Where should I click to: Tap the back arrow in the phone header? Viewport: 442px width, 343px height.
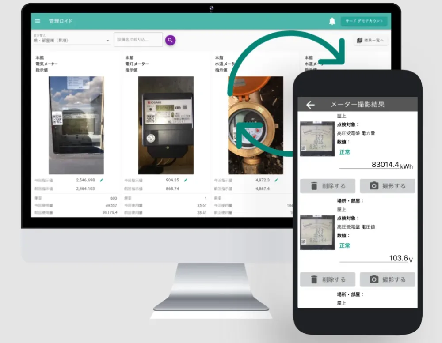click(310, 105)
